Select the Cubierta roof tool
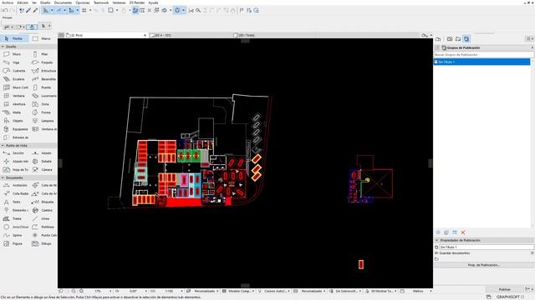535x300 pixels. (14, 71)
